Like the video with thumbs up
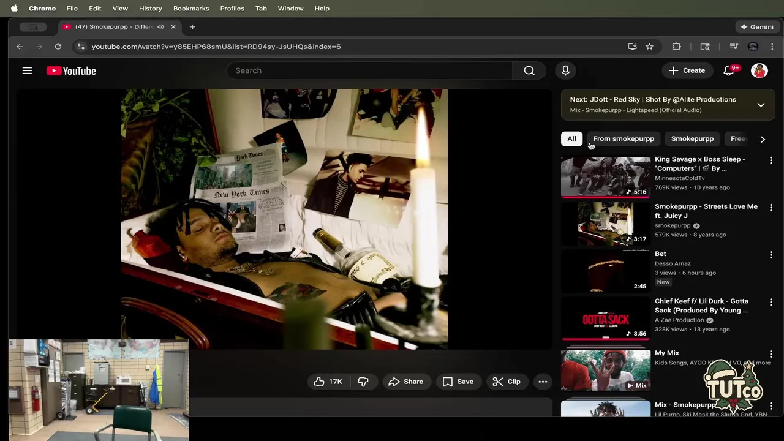784x441 pixels. click(328, 382)
